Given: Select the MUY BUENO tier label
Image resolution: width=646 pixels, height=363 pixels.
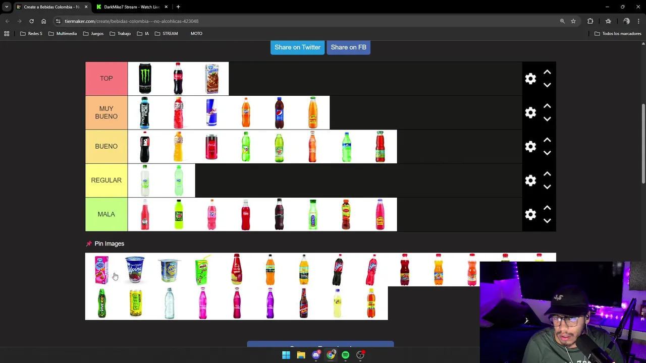Looking at the screenshot, I should pos(106,112).
